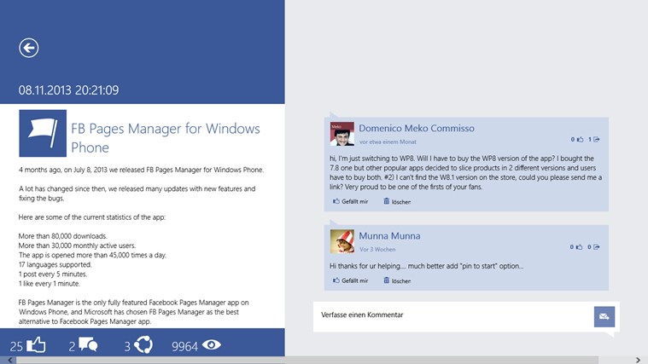Like Domenico's comment via Gefällt mir
This screenshot has width=648, height=364.
click(x=350, y=201)
